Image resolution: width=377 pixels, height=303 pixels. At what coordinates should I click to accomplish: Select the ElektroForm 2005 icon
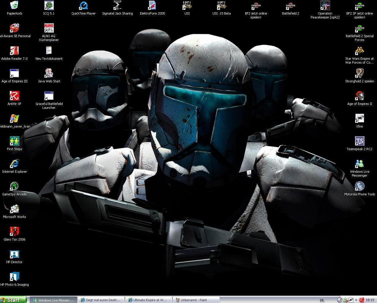[152, 5]
